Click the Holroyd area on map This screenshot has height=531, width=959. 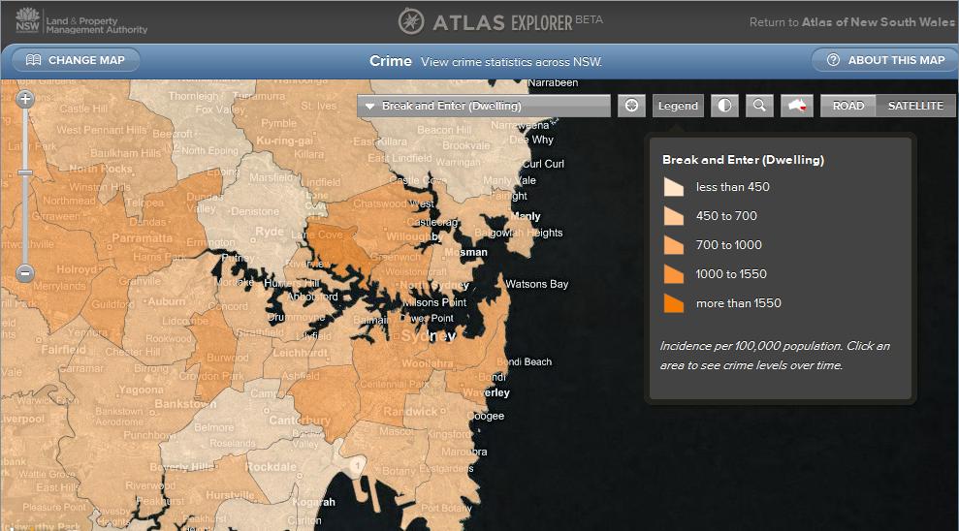click(x=77, y=268)
